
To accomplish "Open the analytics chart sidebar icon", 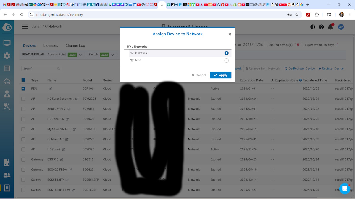I will (x=7, y=162).
